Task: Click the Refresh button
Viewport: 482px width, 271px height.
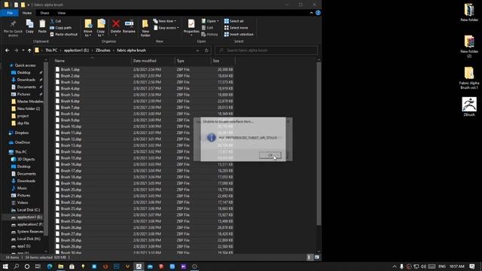Action: tap(206, 50)
